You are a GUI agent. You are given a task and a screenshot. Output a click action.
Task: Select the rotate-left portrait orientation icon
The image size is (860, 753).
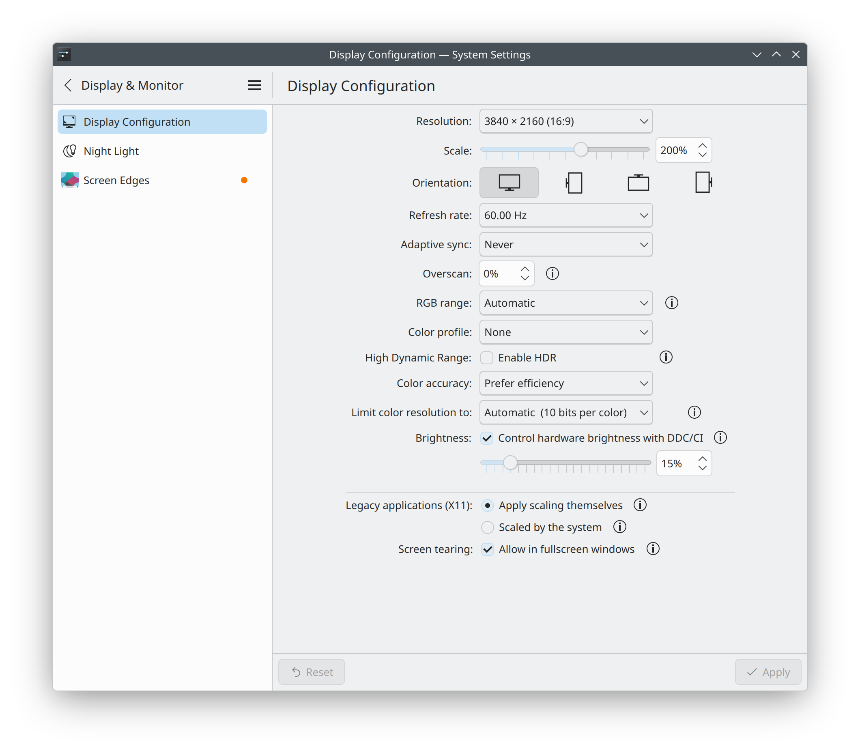point(574,183)
